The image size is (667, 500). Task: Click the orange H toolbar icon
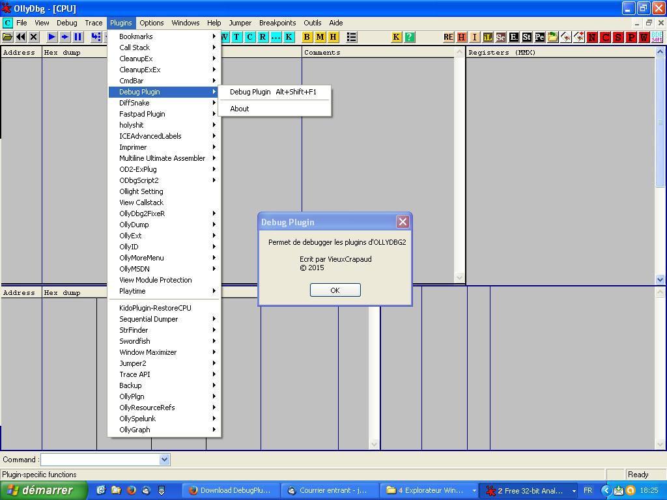tap(462, 37)
